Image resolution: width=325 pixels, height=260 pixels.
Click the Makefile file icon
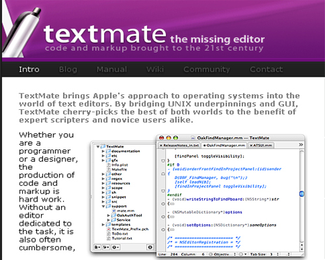point(109,170)
